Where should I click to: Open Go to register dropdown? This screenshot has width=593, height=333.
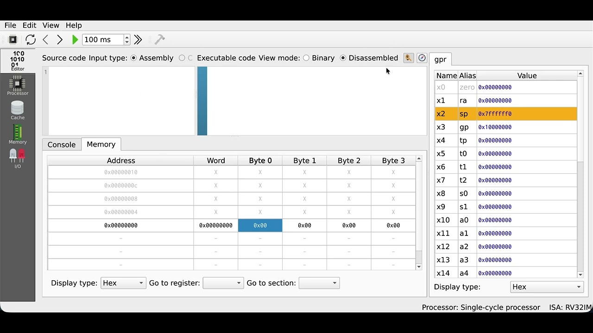223,283
